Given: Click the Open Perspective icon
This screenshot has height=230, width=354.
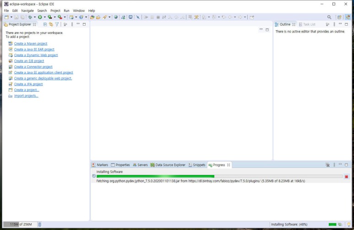Looking at the screenshot, I should click(x=339, y=17).
